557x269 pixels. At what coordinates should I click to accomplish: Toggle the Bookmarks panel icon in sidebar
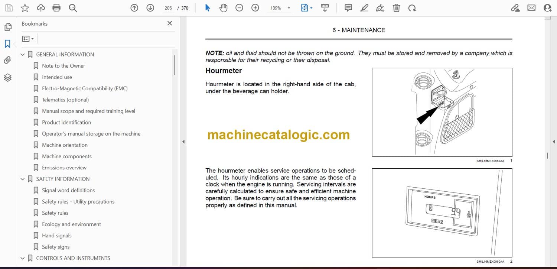click(x=7, y=44)
